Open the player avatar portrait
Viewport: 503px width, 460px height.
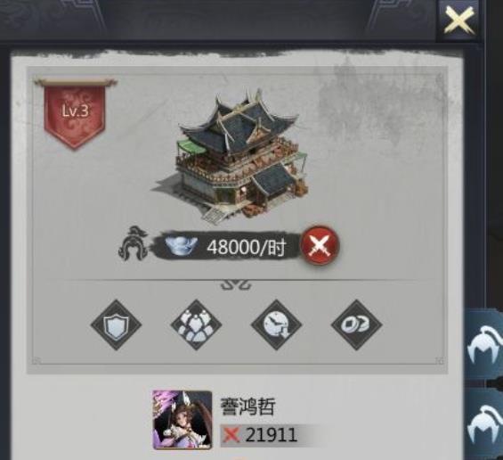[183, 420]
